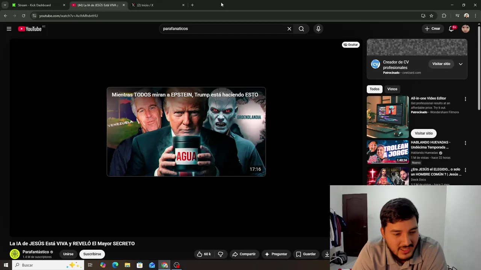The width and height of the screenshot is (481, 270).
Task: Open Hablando Huevadas channel name
Action: [x=424, y=153]
